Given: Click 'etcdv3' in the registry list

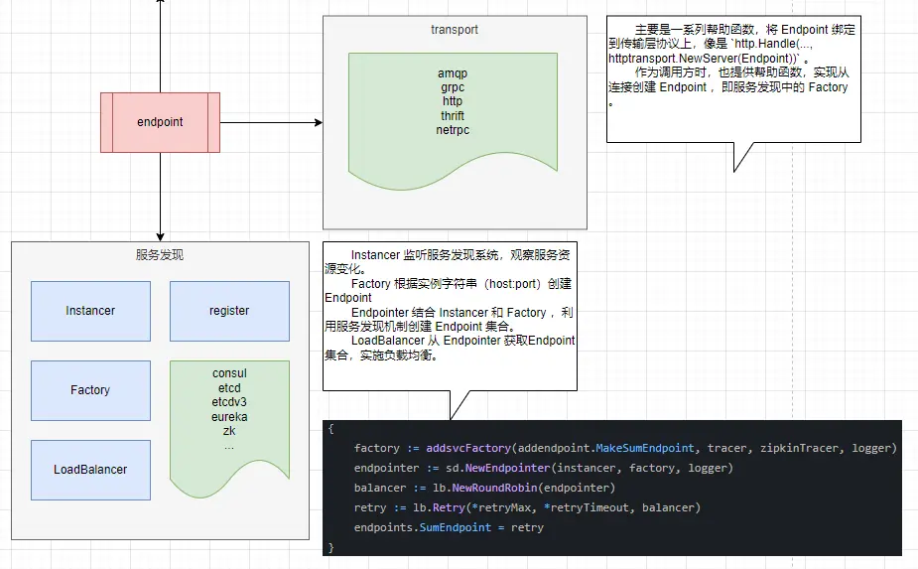Looking at the screenshot, I should tap(229, 402).
